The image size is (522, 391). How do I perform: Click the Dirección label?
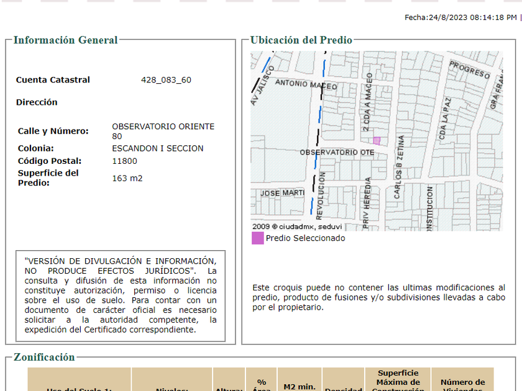[x=37, y=102]
